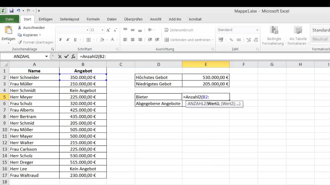Switch to the Formeln tab

click(x=93, y=19)
